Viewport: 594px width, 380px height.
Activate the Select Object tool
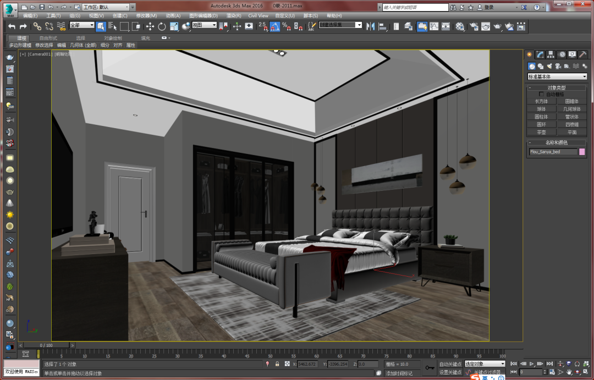tap(101, 26)
